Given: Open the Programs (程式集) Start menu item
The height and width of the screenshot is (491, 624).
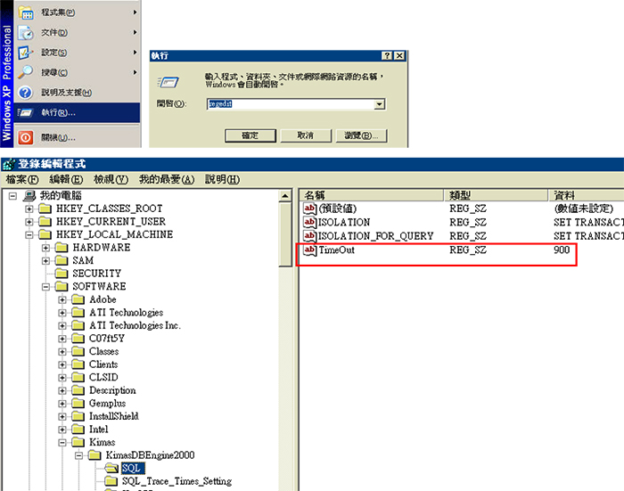Looking at the screenshot, I should click(77, 12).
